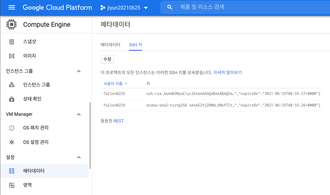Select fallen0229 username in ecdsa row
Image resolution: width=330 pixels, height=195 pixels.
click(x=114, y=105)
